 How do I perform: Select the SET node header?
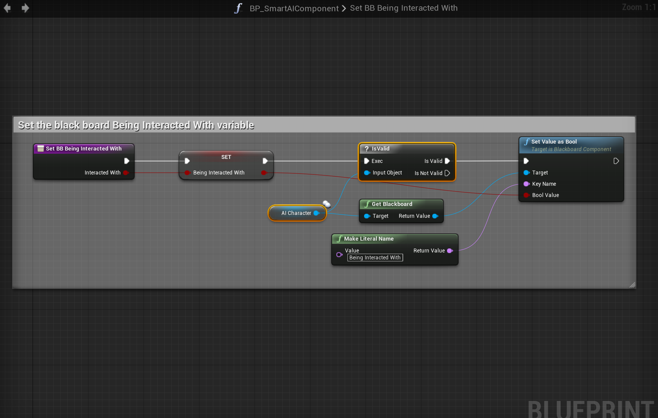click(x=226, y=157)
